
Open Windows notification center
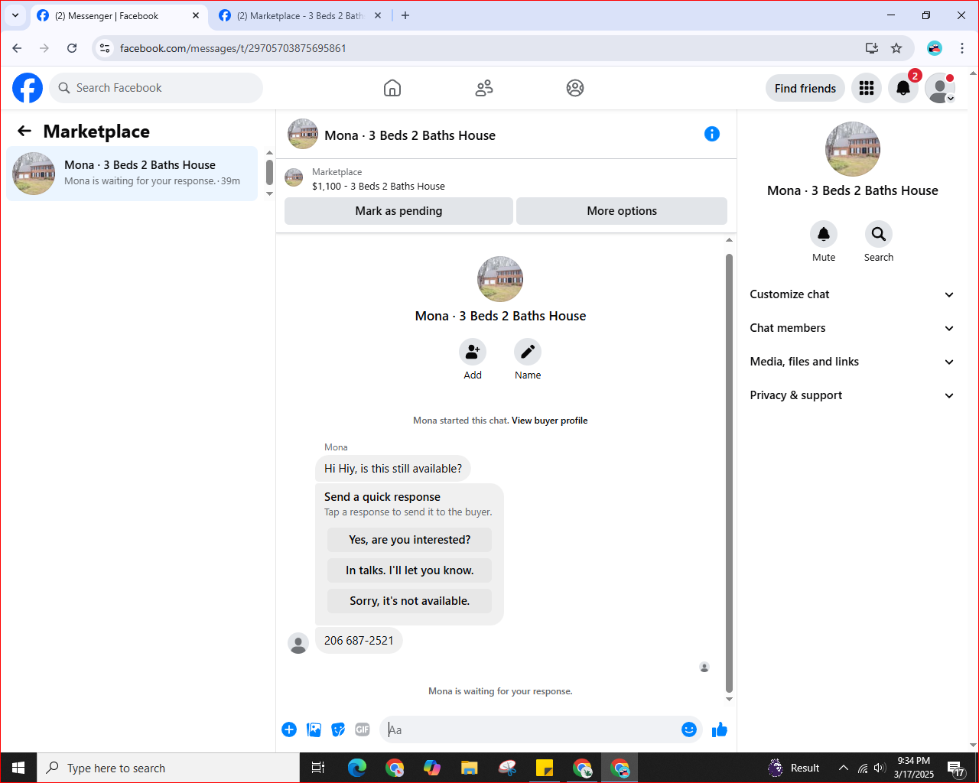pyautogui.click(x=956, y=768)
